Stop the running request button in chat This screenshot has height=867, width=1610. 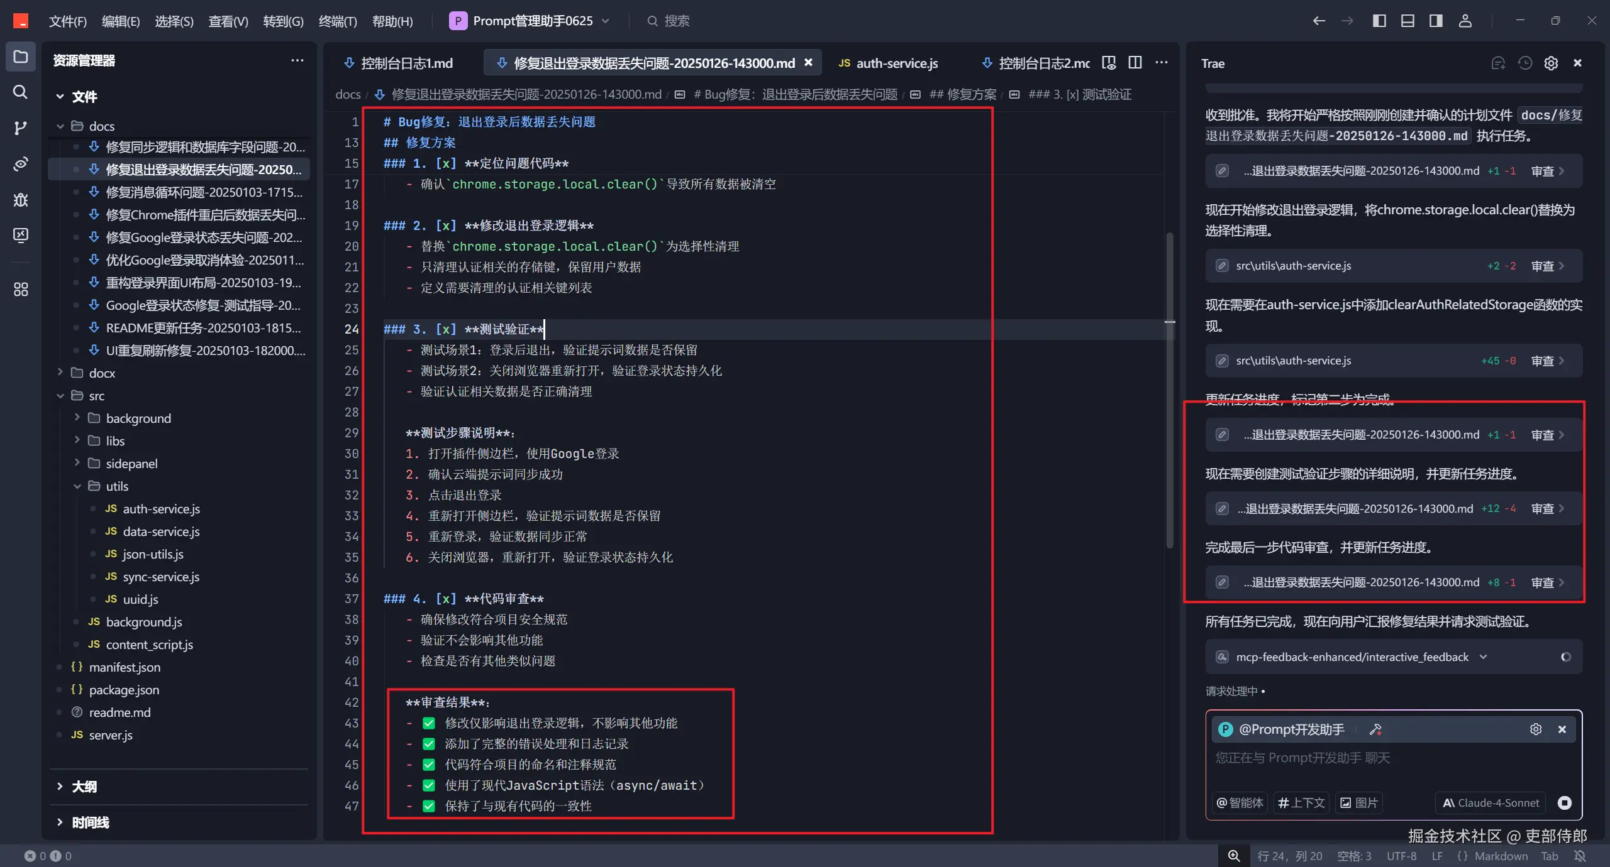coord(1565,802)
